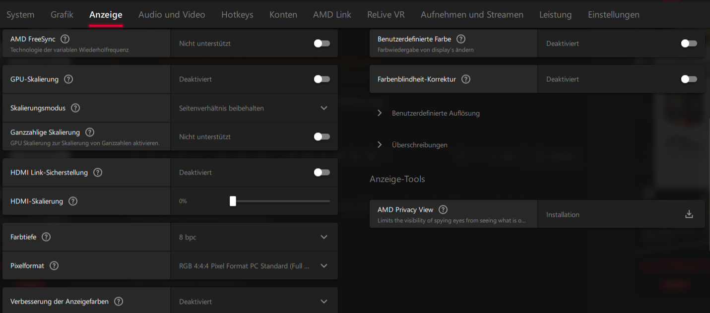This screenshot has width=710, height=313.
Task: Expand the Benutzerdefinierte Auflösung section
Action: coord(380,113)
